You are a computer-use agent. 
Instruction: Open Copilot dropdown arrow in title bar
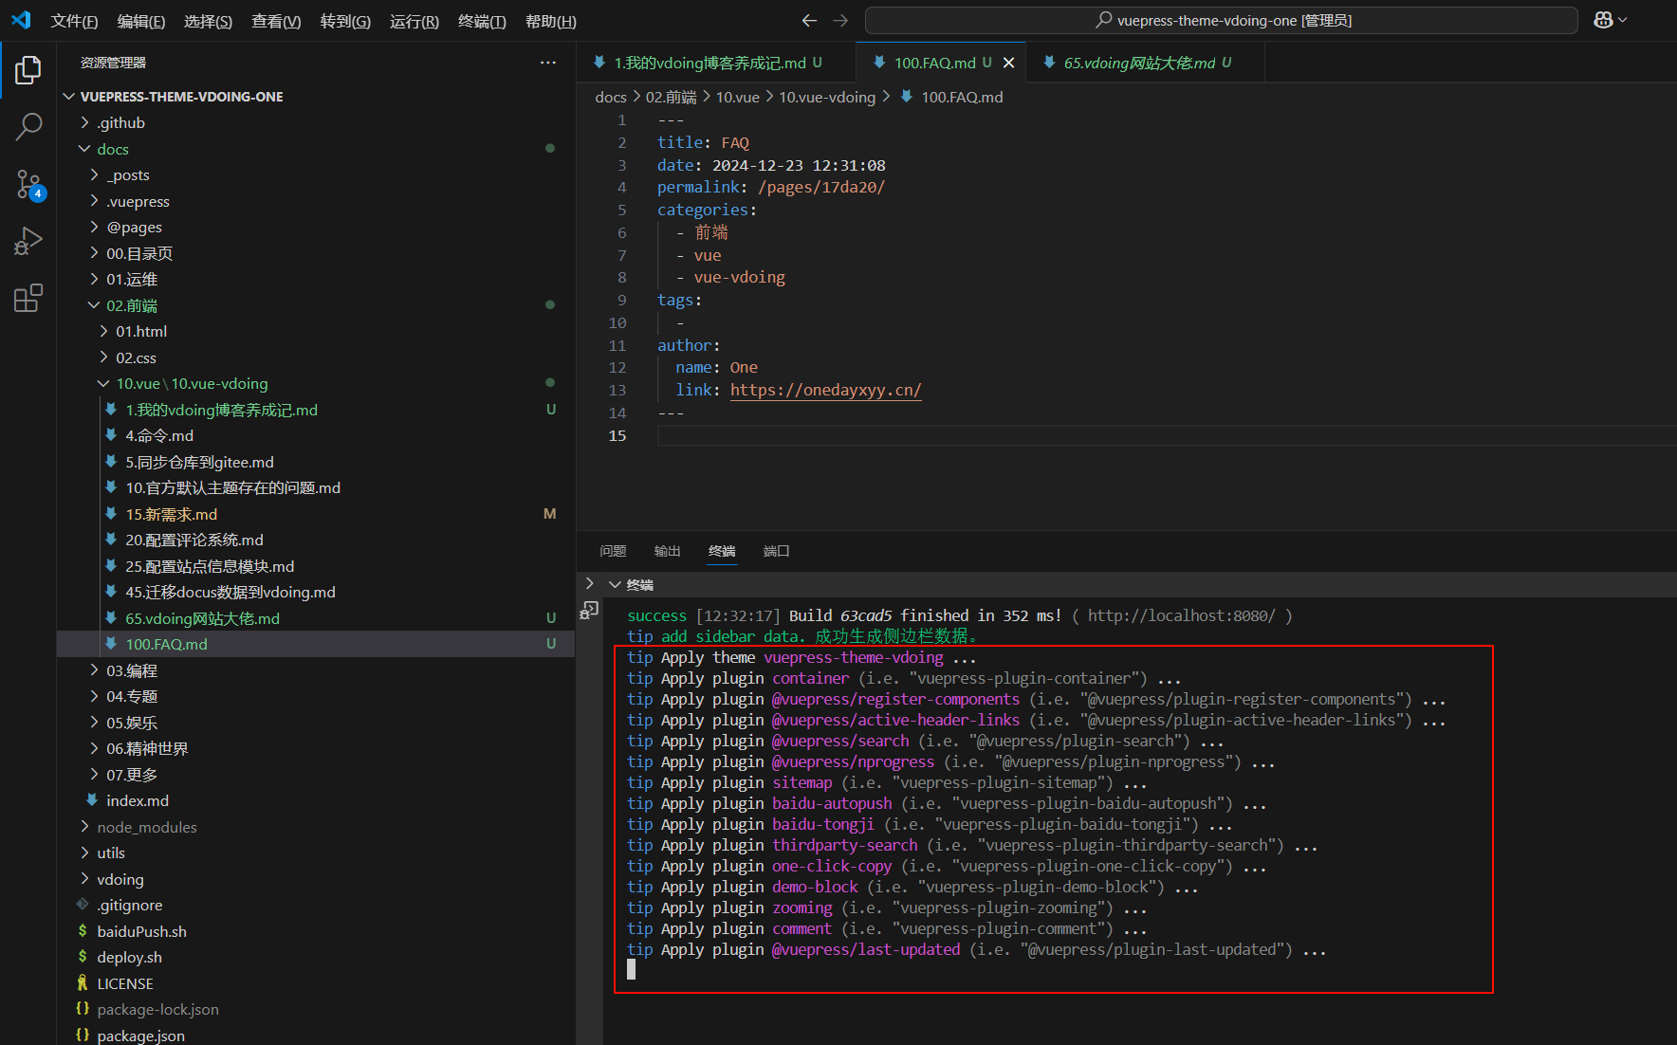click(x=1623, y=20)
